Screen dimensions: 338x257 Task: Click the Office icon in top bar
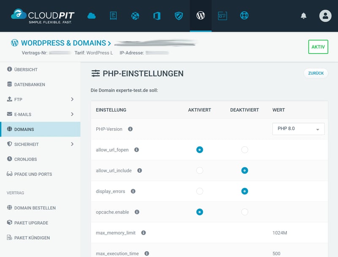click(x=157, y=16)
